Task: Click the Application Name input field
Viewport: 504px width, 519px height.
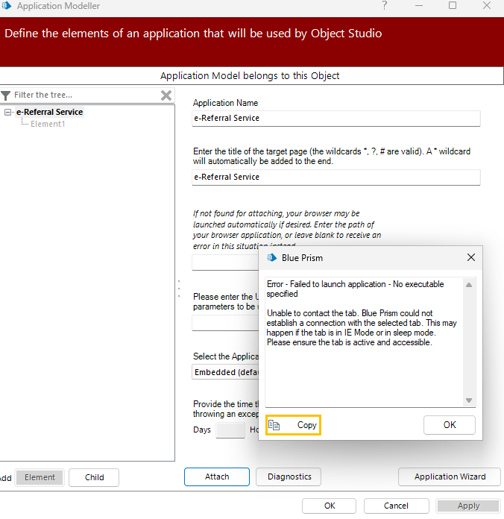Action: [336, 118]
